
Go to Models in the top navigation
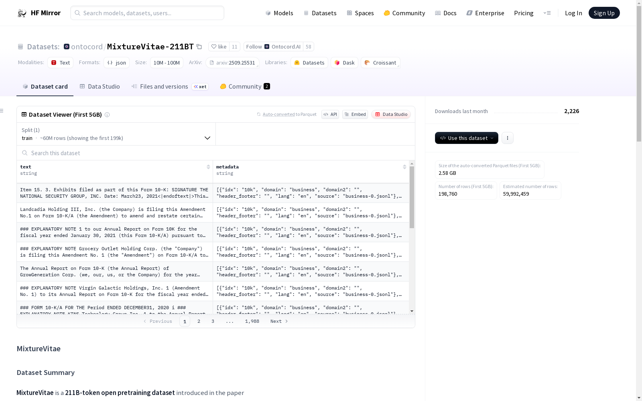(279, 13)
